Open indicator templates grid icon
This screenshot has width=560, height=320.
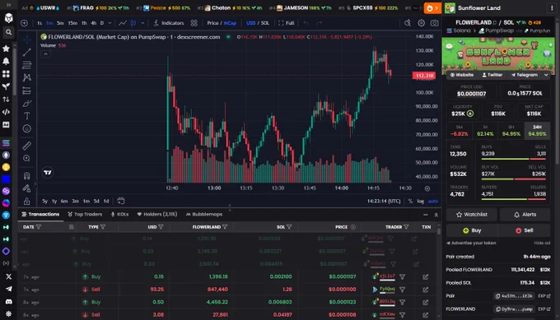point(194,23)
